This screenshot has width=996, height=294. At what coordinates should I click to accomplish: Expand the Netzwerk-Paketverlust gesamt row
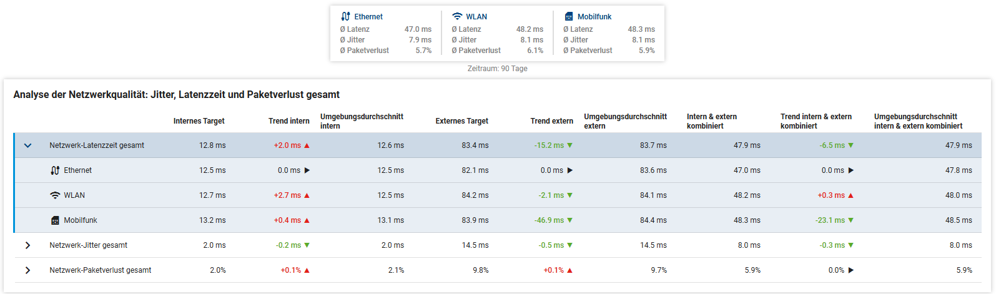tap(27, 270)
